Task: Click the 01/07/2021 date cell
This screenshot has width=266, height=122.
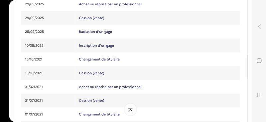Action: 34,114
